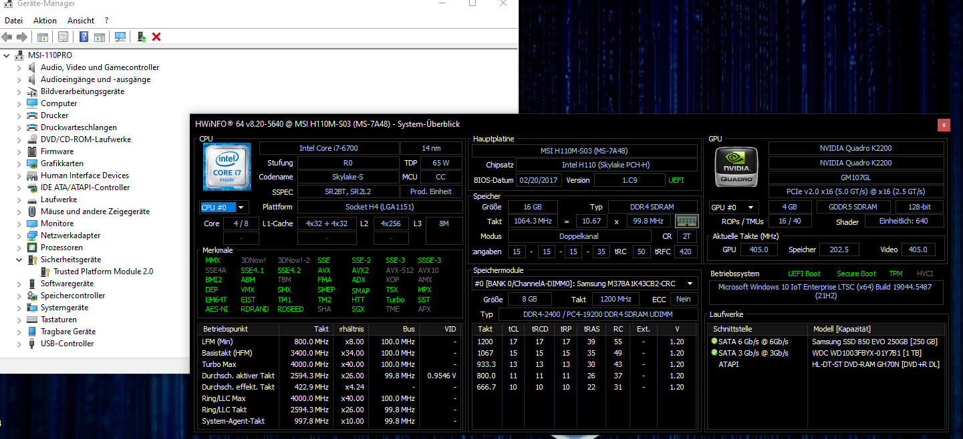
Task: Click the blue Help question mark icon
Action: coord(84,37)
